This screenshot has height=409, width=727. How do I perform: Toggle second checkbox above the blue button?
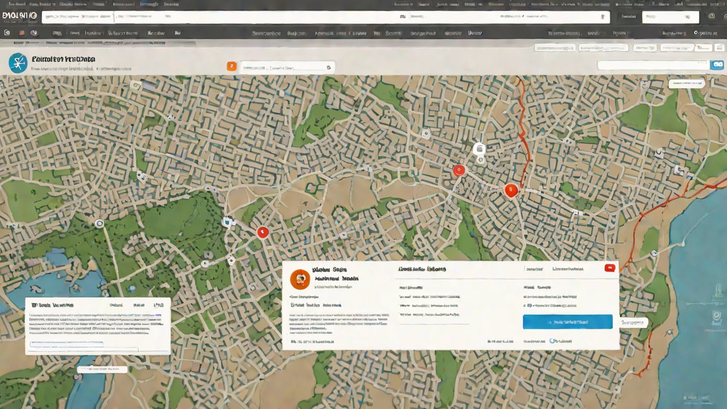[525, 306]
